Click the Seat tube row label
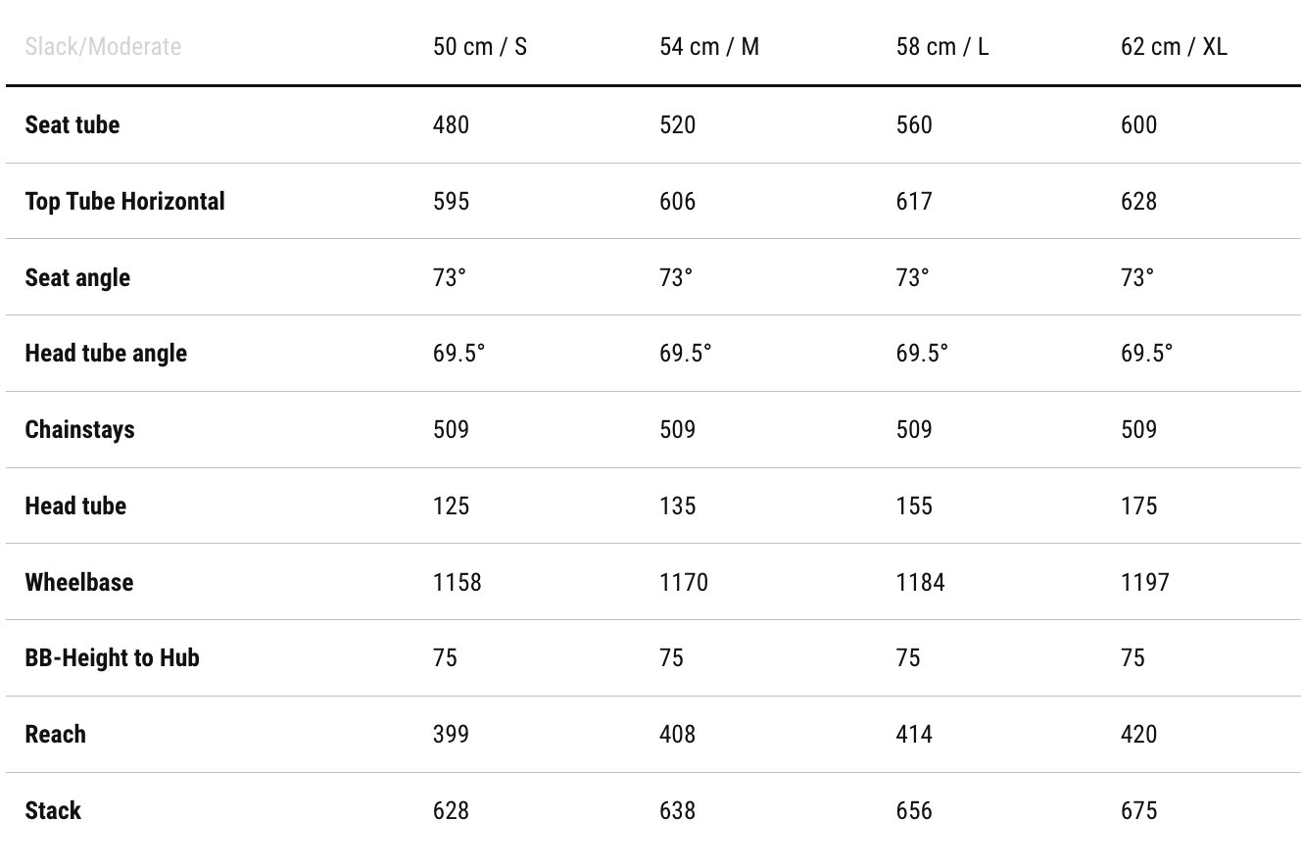This screenshot has height=868, width=1301. 72,124
